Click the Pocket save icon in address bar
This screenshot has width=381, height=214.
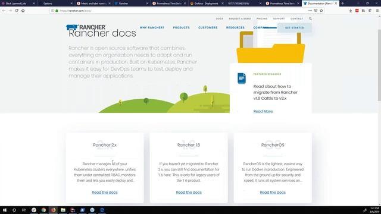pyautogui.click(x=316, y=11)
